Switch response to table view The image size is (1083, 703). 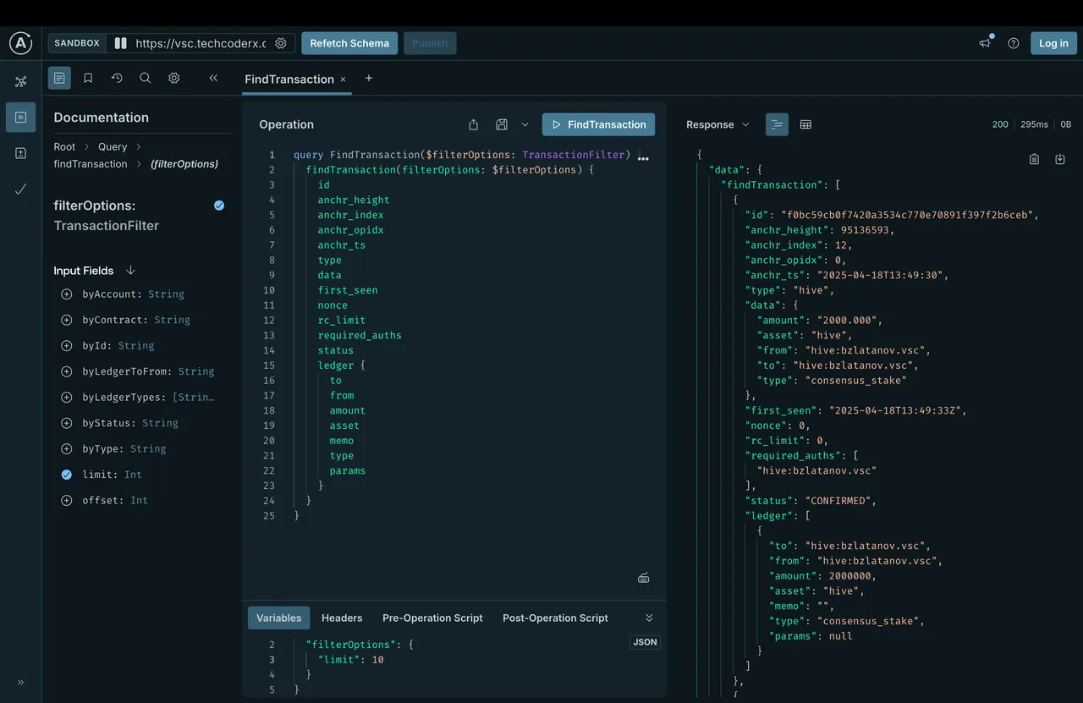[x=805, y=124]
